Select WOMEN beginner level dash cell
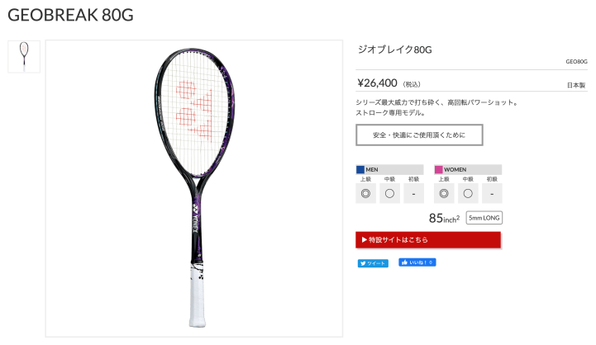This screenshot has width=596, height=345. [492, 194]
